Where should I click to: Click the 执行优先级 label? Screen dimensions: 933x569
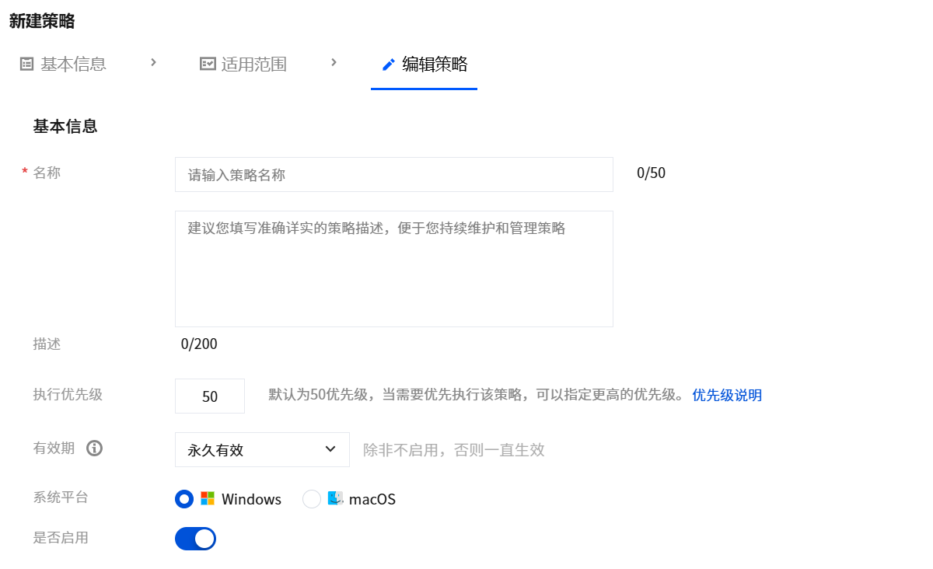point(68,394)
